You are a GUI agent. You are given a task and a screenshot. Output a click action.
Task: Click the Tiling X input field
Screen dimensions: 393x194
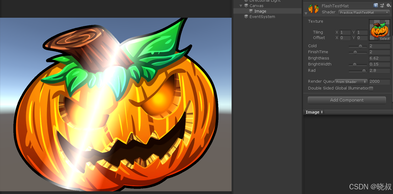click(345, 32)
